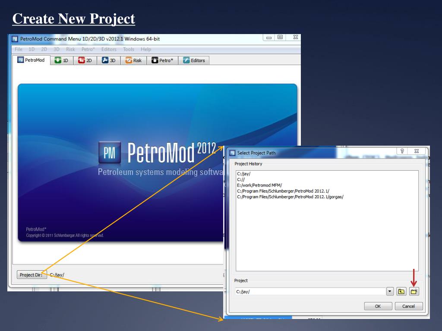The height and width of the screenshot is (331, 442).
Task: Switch to the Risk tab
Action: 134,60
